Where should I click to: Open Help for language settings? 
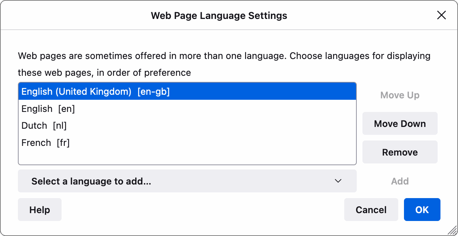tap(39, 210)
